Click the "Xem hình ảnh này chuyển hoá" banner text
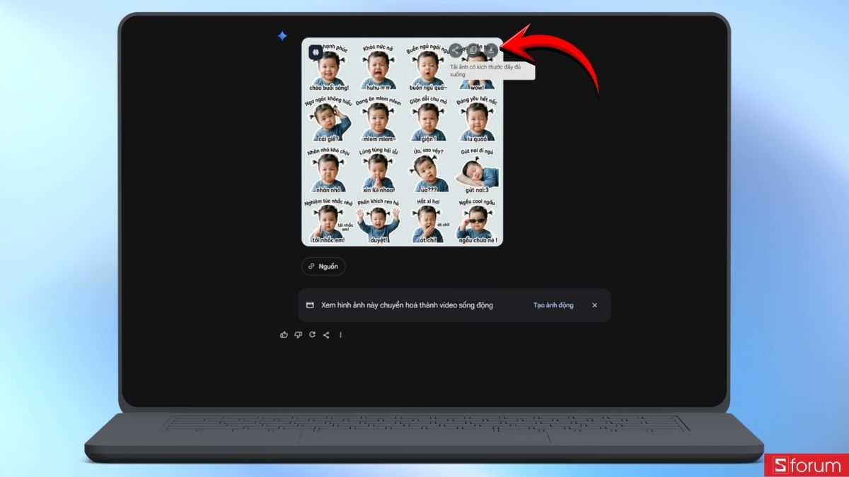 coord(407,305)
